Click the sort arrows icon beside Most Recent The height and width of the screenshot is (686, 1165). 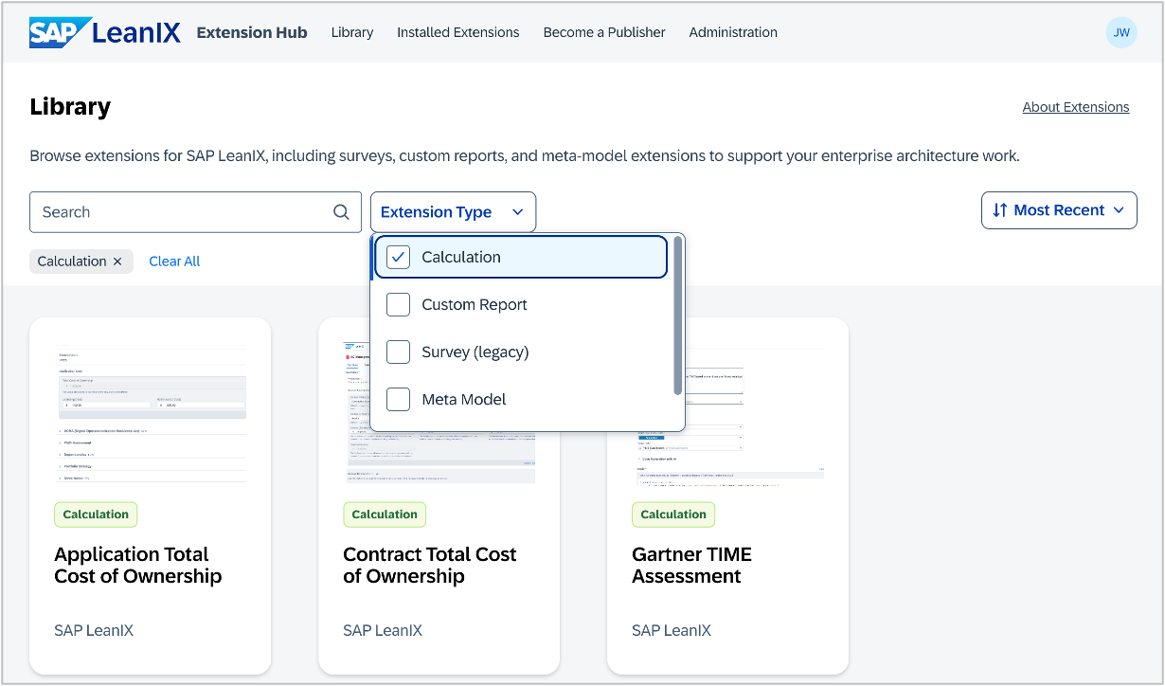(1000, 210)
